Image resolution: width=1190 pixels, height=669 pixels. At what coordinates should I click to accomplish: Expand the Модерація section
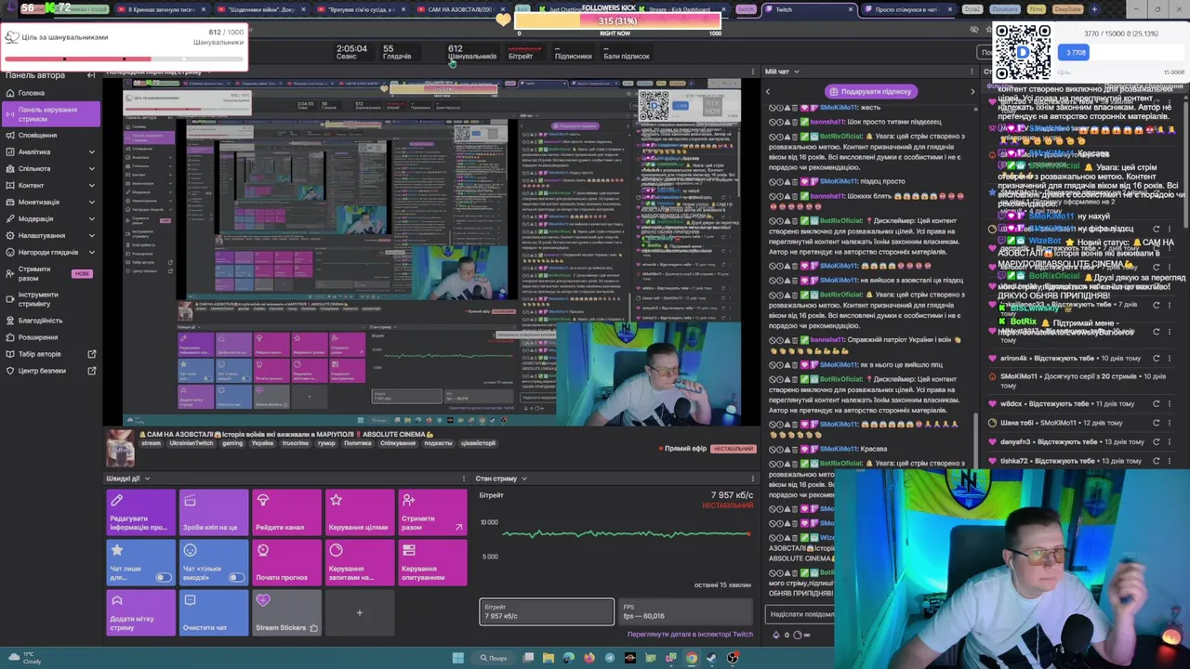(x=50, y=218)
